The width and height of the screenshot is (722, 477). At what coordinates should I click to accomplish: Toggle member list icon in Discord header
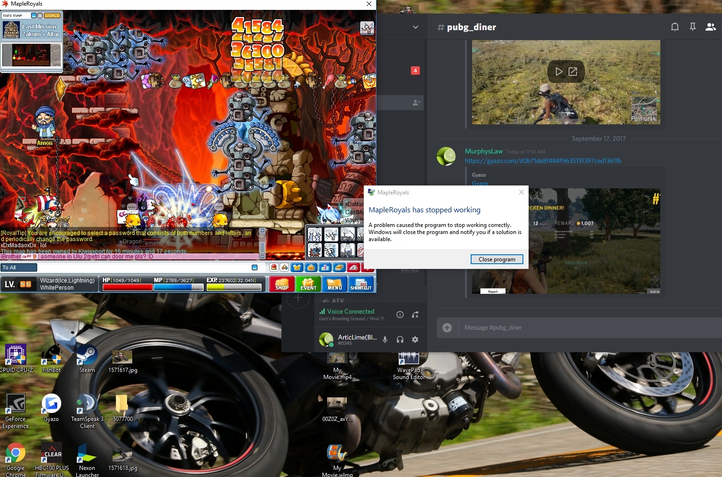point(711,27)
